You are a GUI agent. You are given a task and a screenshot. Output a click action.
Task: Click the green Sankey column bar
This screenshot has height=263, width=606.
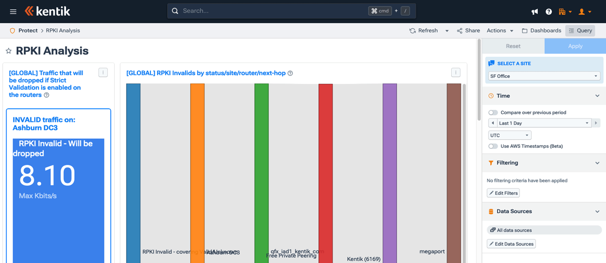tap(261, 173)
